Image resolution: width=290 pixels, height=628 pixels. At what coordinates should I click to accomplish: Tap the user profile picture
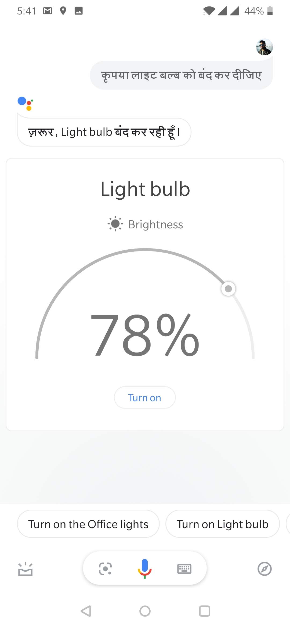264,47
